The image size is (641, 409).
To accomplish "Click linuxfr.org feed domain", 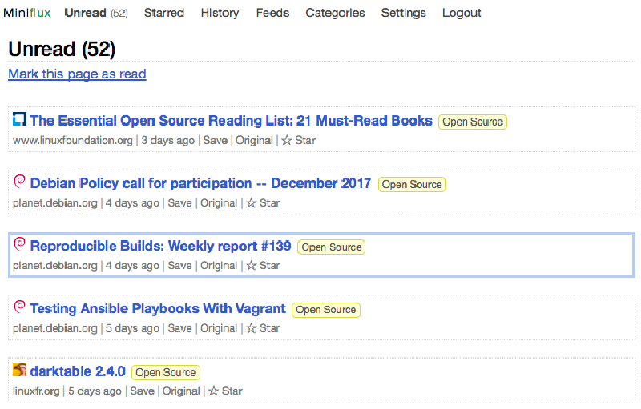I will pos(36,391).
